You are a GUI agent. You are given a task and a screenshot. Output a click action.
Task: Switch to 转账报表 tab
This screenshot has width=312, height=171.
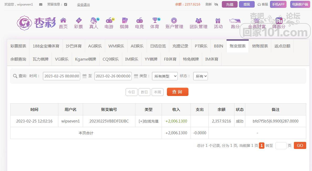tap(260, 46)
